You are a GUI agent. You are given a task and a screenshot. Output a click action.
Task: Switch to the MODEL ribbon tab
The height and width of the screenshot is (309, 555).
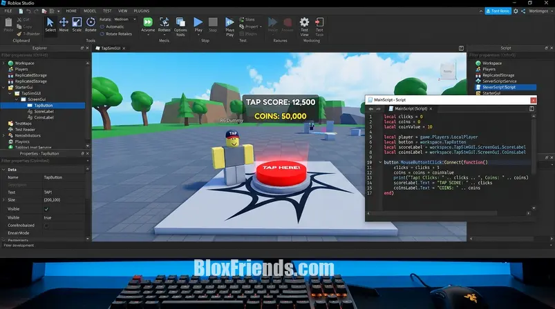[x=90, y=11]
